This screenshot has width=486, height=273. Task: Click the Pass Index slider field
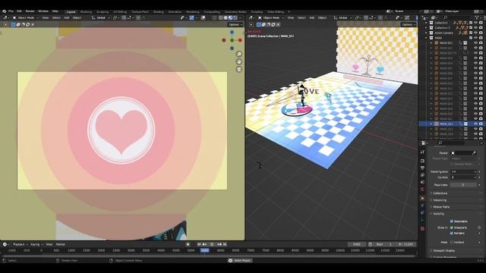click(x=463, y=185)
